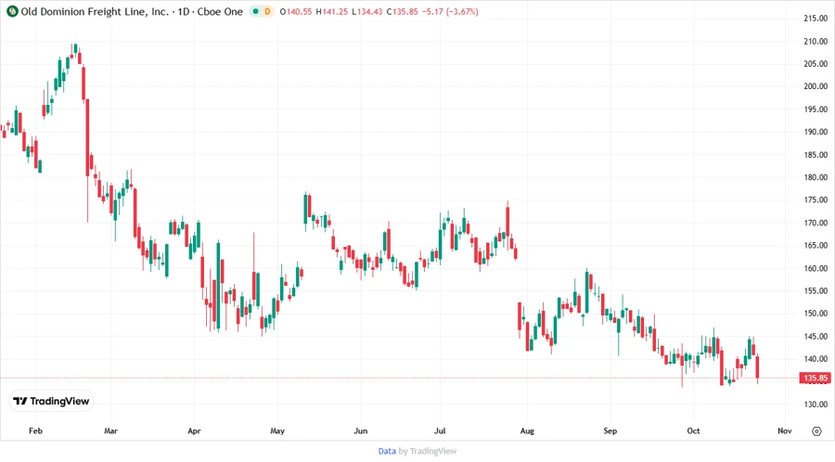The height and width of the screenshot is (462, 835).
Task: Click the 145.00 price axis label
Action: coord(816,337)
